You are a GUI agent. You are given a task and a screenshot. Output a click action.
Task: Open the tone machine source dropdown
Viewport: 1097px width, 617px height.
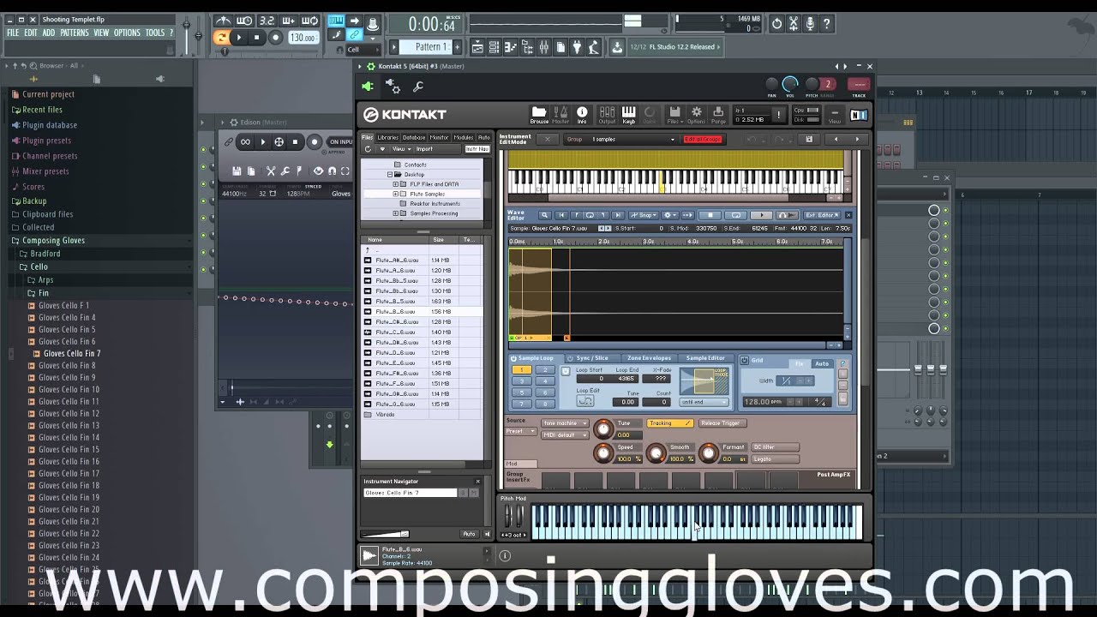[565, 423]
